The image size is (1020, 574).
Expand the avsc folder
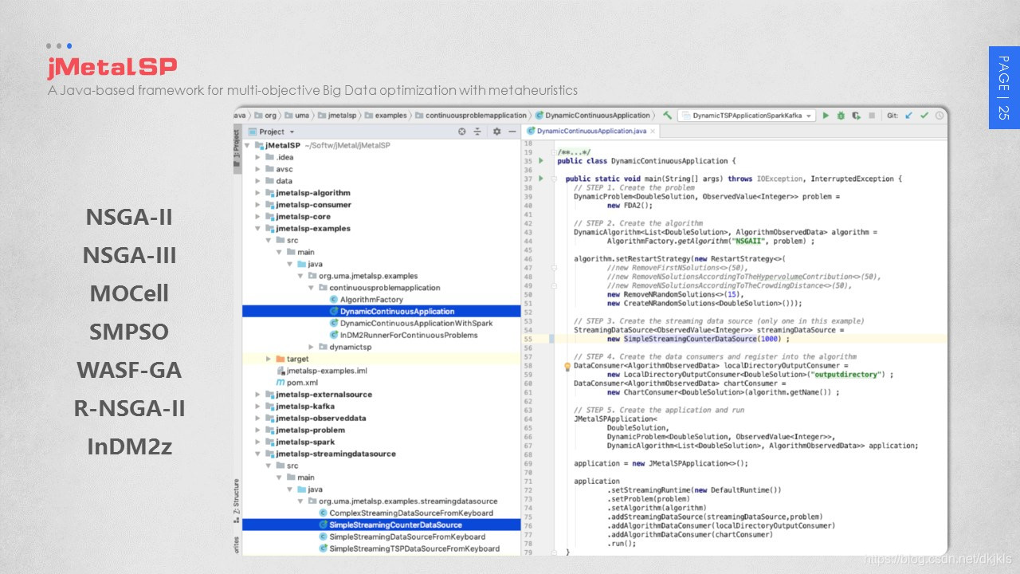[258, 169]
